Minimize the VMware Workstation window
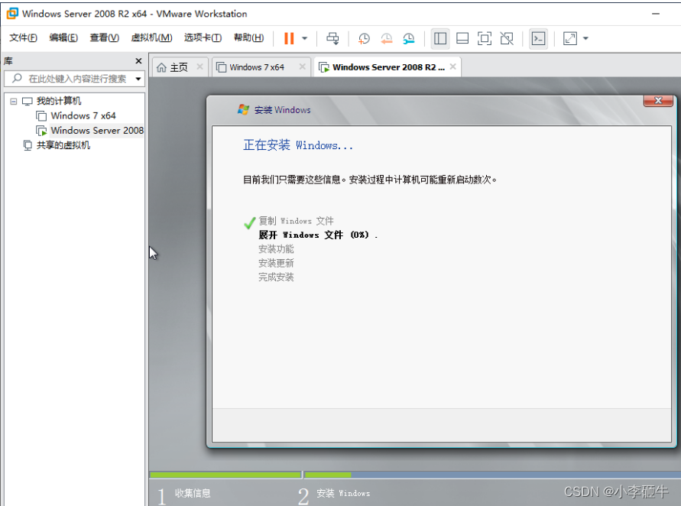 tap(656, 14)
